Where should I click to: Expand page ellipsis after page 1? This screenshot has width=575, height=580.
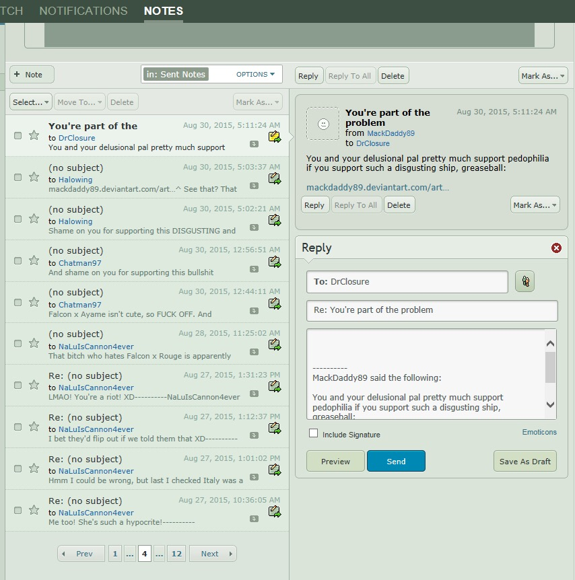129,554
